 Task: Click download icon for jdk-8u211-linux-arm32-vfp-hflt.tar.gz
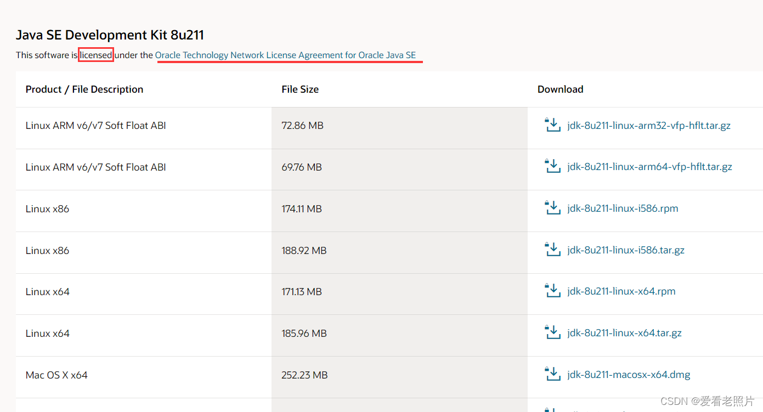(x=552, y=125)
